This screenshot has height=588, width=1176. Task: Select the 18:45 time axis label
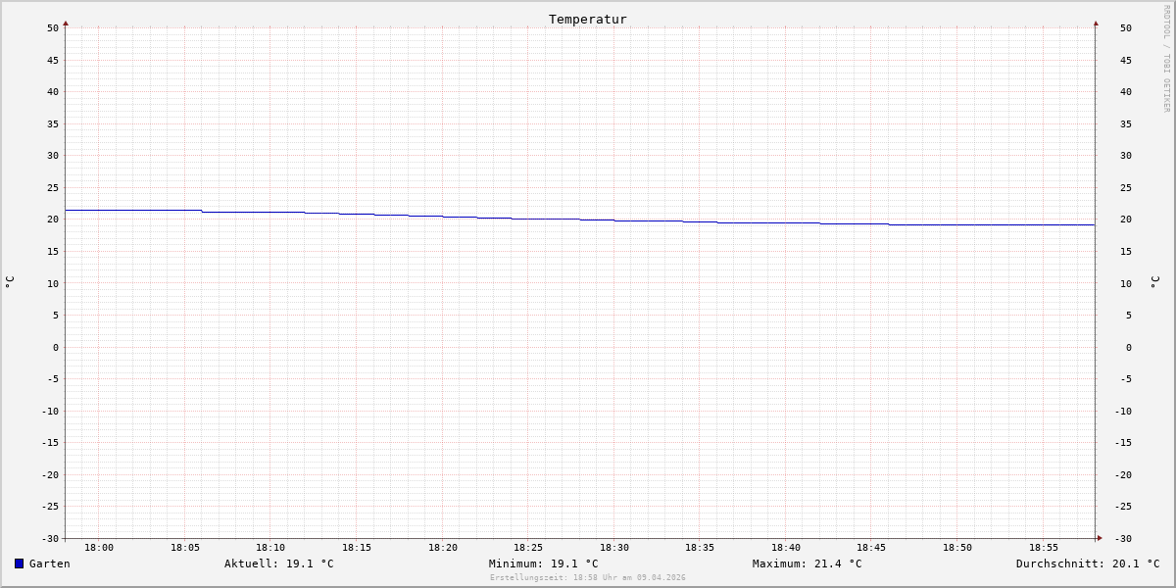coord(872,547)
